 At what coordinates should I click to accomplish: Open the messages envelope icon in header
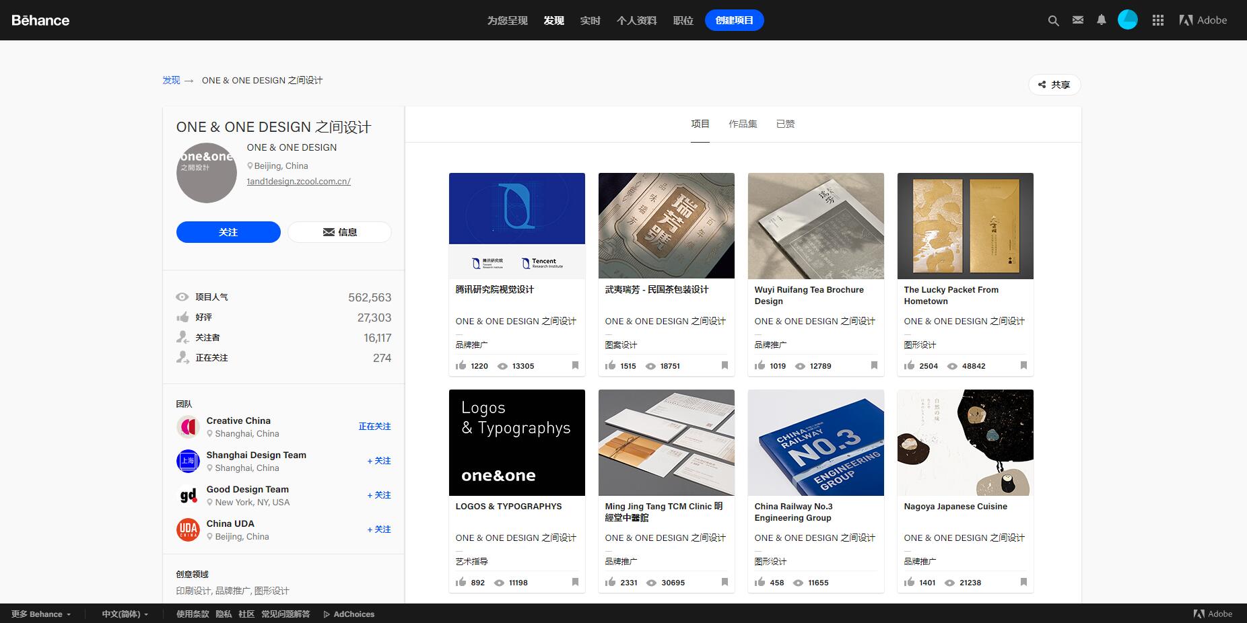(1078, 20)
